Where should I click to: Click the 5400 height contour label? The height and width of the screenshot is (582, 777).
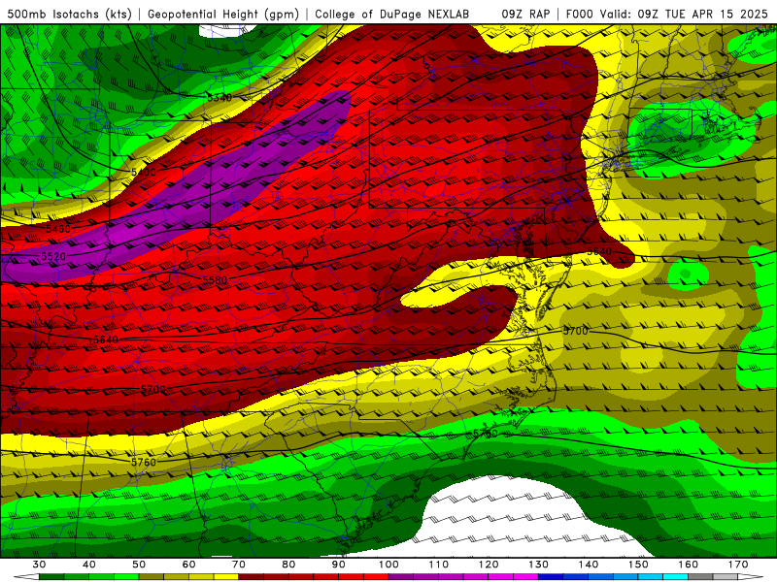pyautogui.click(x=144, y=173)
